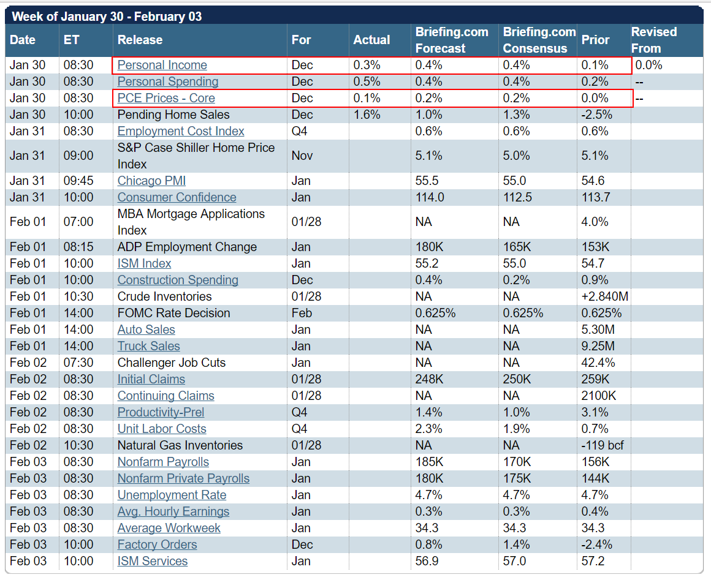Open the Truck Sales link
This screenshot has width=711, height=580.
[149, 346]
